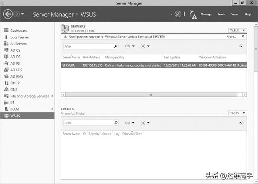This screenshot has width=258, height=184.
Task: Click the Servers horizontal scrollbar thumb
Action: tap(151, 95)
